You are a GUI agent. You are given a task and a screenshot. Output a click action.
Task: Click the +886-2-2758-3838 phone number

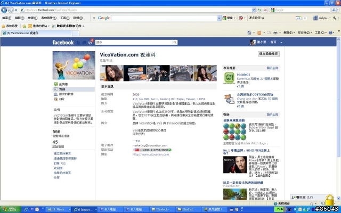point(152,150)
